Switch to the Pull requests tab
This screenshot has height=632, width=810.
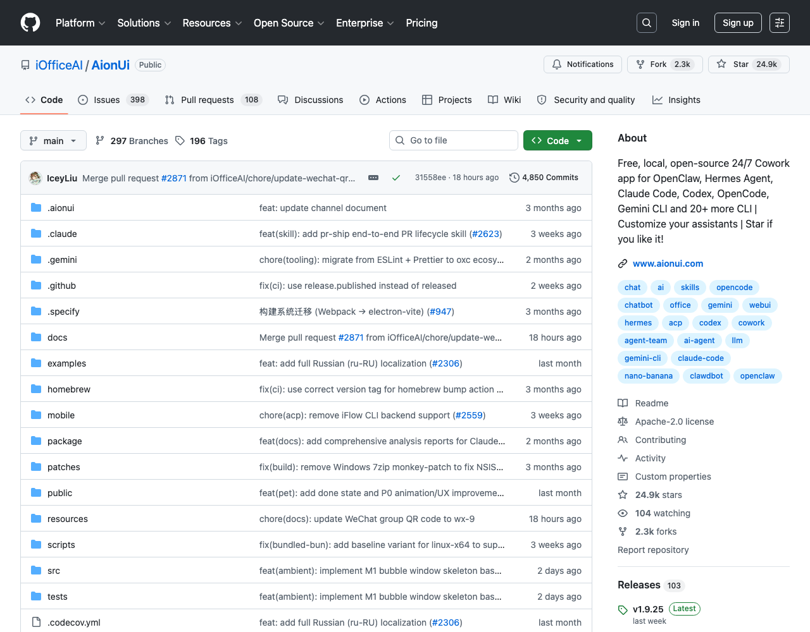213,100
